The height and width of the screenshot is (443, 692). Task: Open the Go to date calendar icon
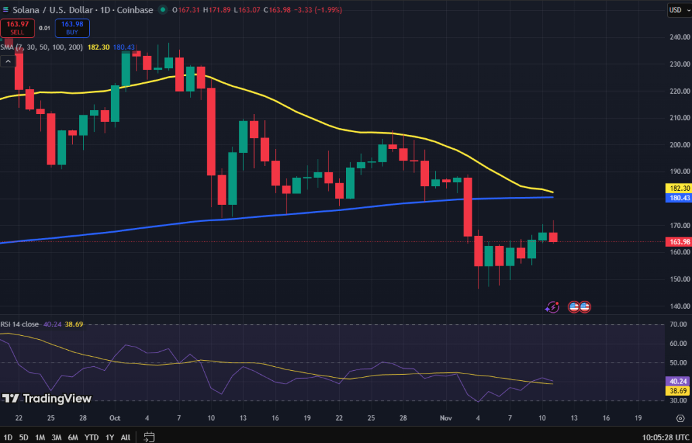(x=149, y=437)
